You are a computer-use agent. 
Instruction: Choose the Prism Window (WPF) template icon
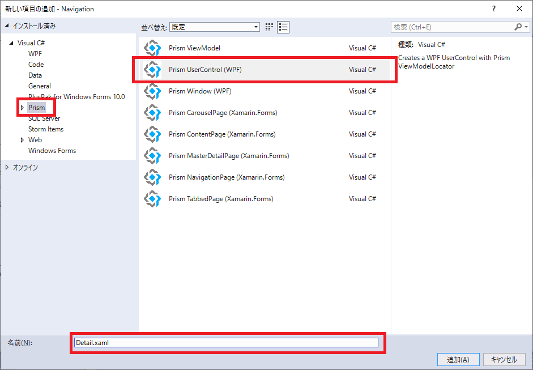point(152,91)
